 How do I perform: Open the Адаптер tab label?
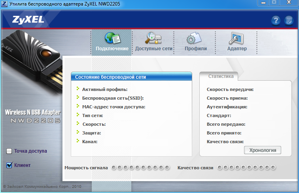[237, 48]
